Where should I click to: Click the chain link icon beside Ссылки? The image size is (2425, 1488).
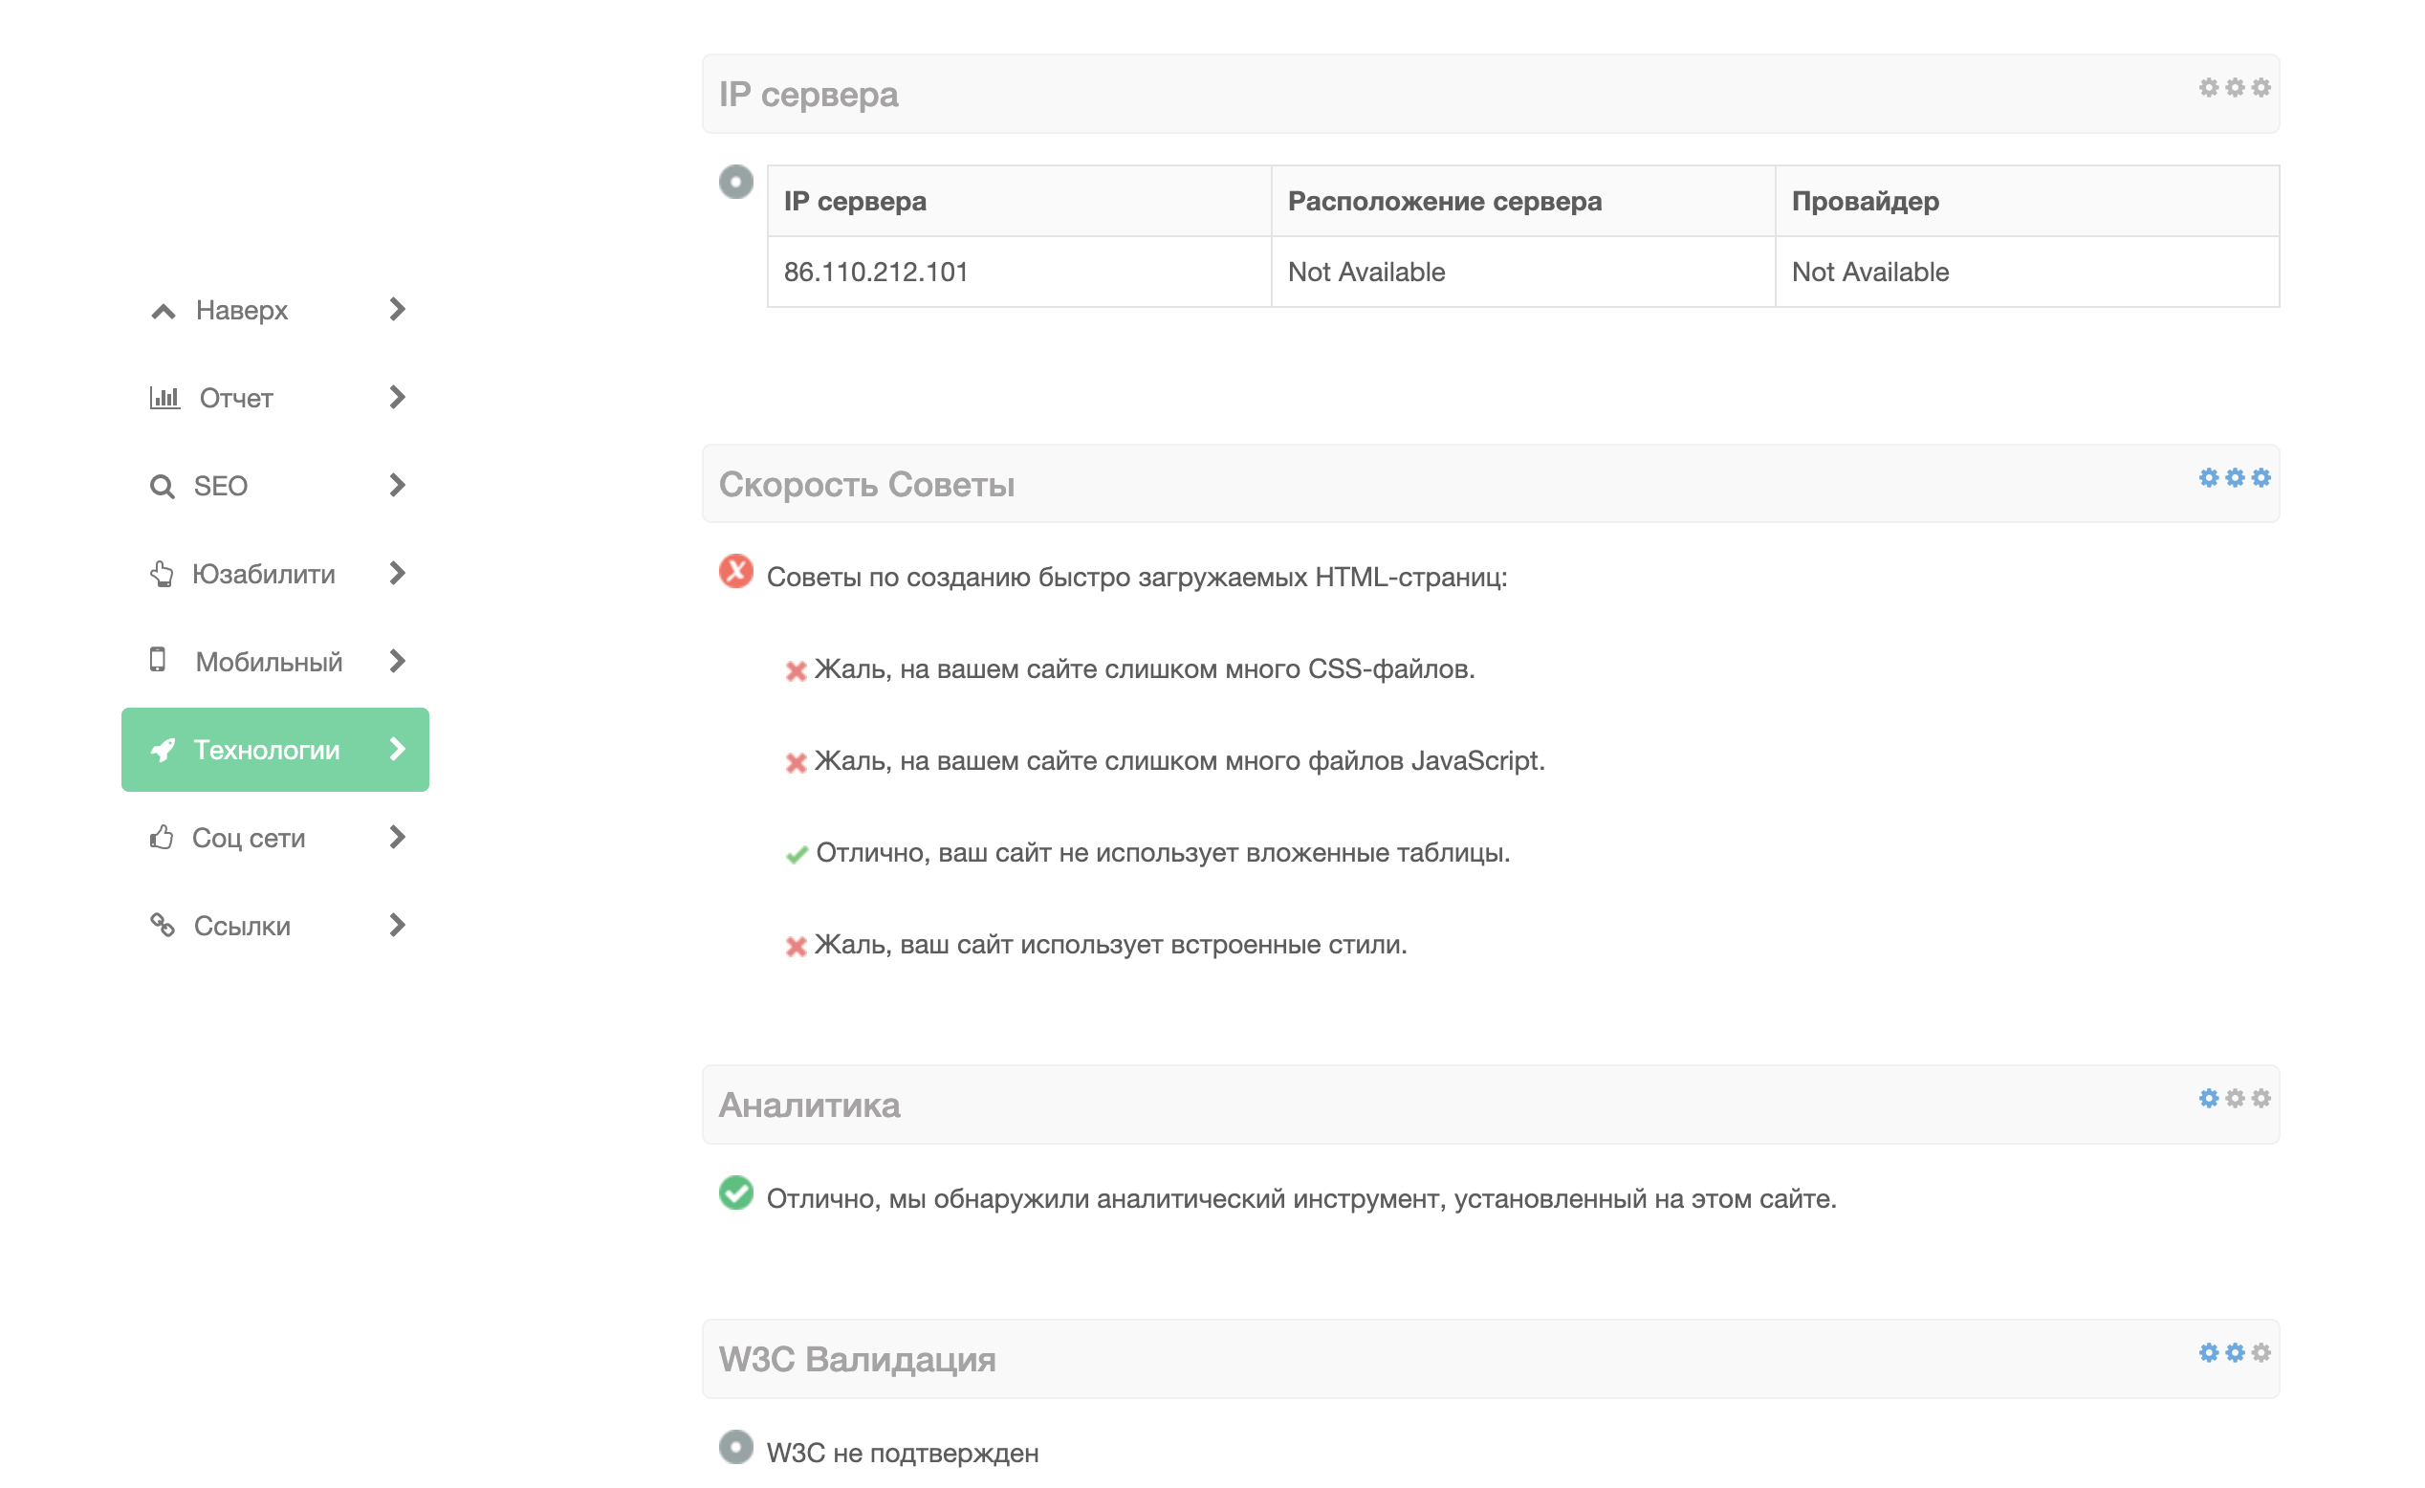163,925
